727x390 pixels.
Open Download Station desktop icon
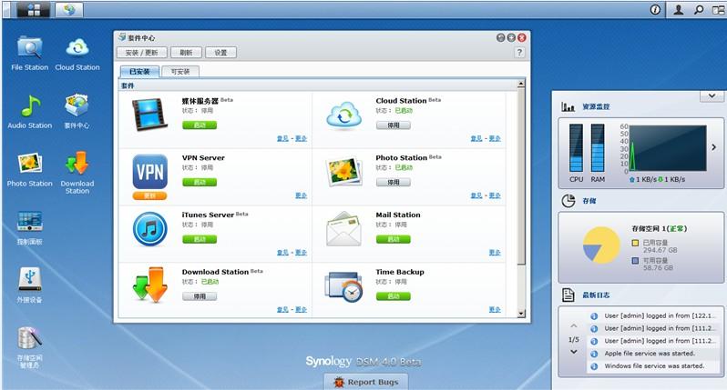tap(77, 172)
